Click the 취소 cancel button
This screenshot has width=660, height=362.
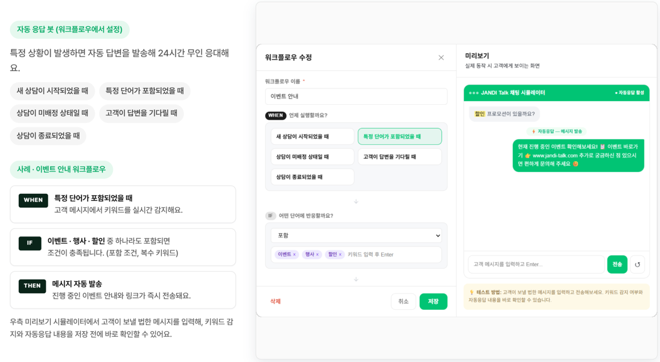pyautogui.click(x=403, y=301)
